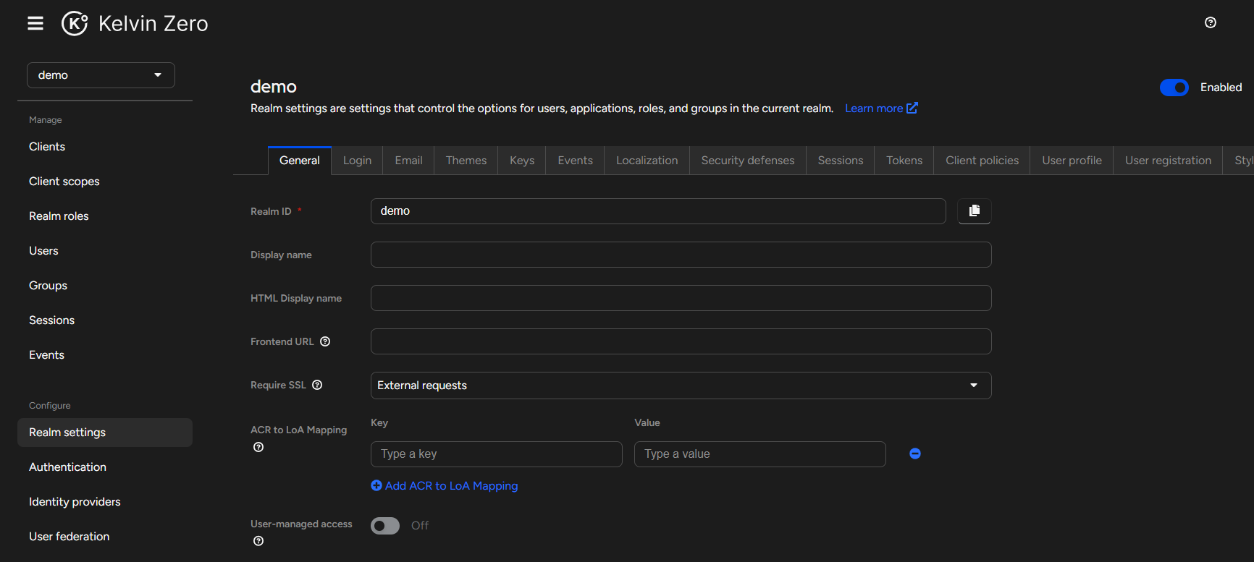This screenshot has height=562, width=1254.
Task: Open the demo realm selector dropdown
Action: click(x=101, y=75)
